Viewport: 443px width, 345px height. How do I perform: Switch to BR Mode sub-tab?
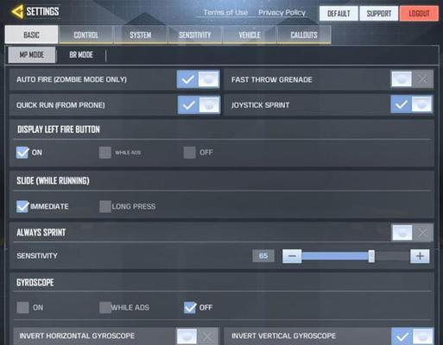(81, 54)
